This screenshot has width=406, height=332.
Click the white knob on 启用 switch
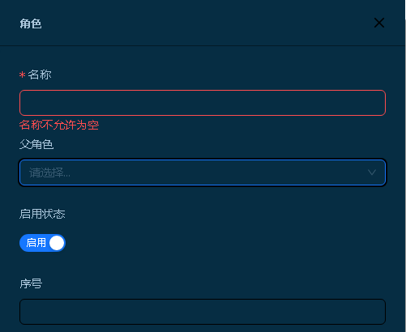[57, 243]
